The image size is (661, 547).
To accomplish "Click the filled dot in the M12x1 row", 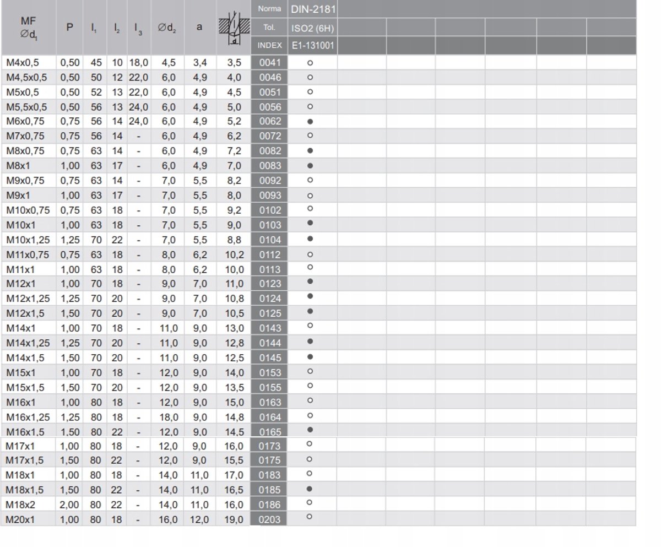I will [x=310, y=281].
